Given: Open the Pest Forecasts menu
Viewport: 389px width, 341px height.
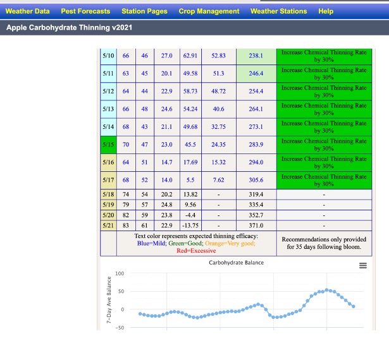Looking at the screenshot, I should coord(85,11).
